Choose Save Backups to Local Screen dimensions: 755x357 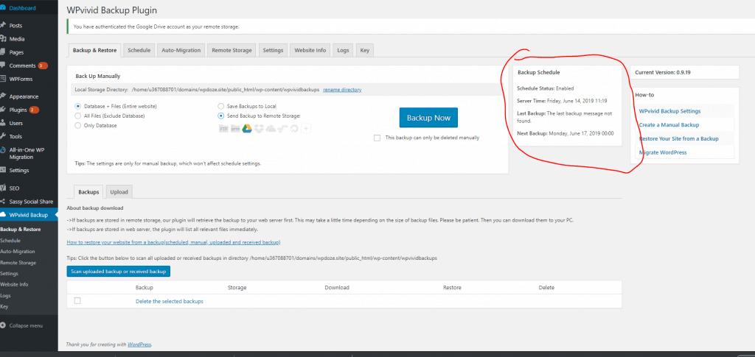click(x=221, y=106)
